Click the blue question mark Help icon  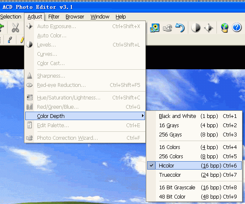click(x=237, y=27)
